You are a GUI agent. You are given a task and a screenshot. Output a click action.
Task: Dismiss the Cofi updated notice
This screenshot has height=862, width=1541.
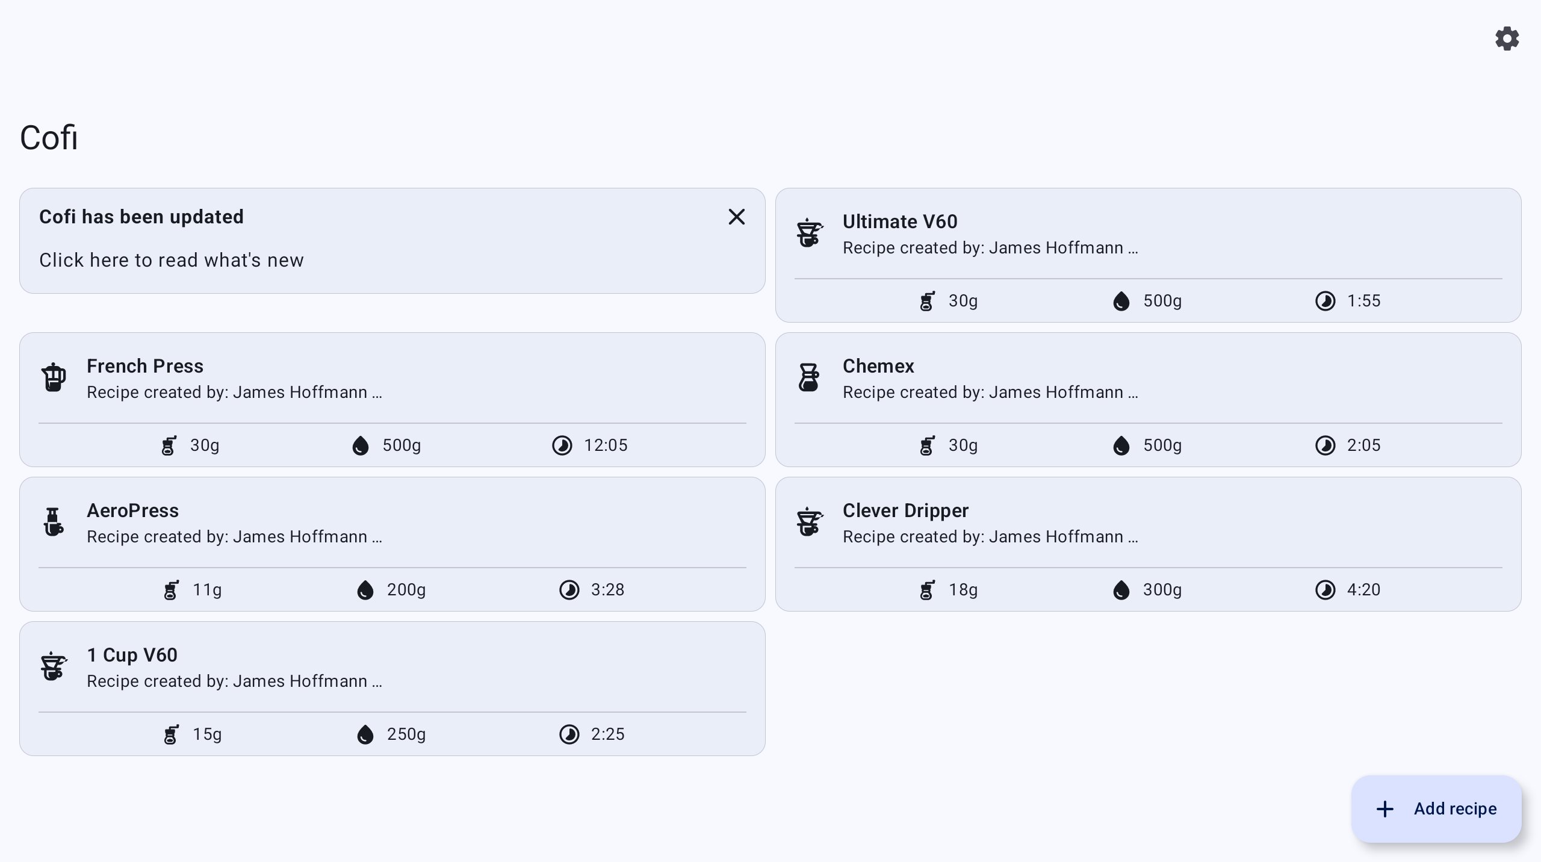point(736,217)
